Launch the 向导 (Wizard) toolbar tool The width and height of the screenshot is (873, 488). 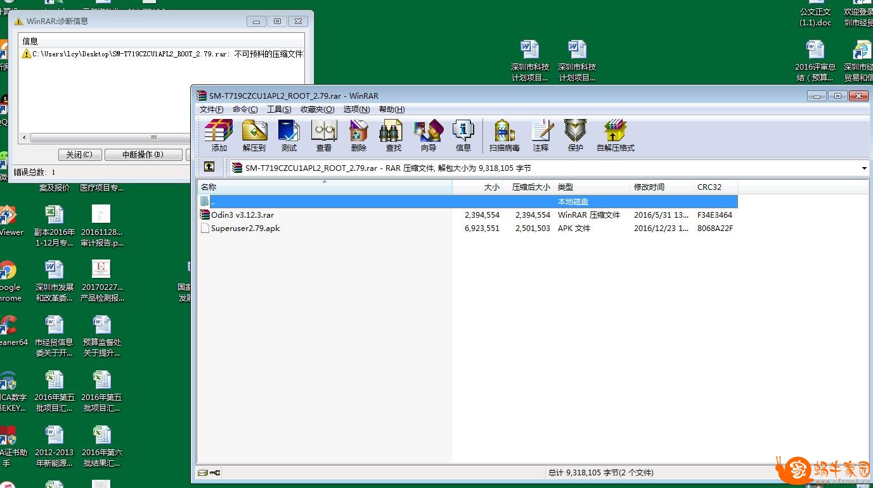pyautogui.click(x=429, y=135)
